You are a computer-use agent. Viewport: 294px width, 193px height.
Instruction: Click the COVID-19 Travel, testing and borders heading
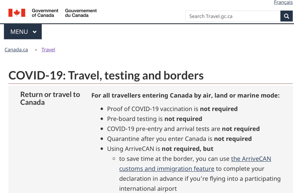tap(106, 75)
